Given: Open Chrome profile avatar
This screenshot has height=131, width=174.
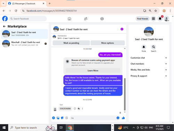Looking at the screenshot, I should 164,11.
